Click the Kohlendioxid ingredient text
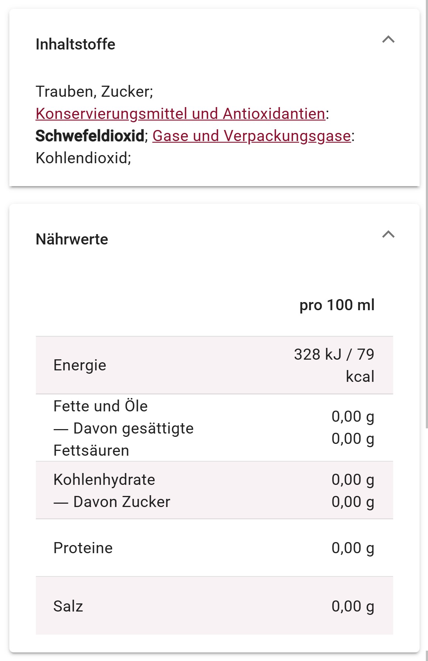This screenshot has height=661, width=428. [x=83, y=158]
